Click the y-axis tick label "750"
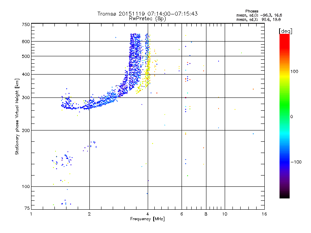 (26, 25)
